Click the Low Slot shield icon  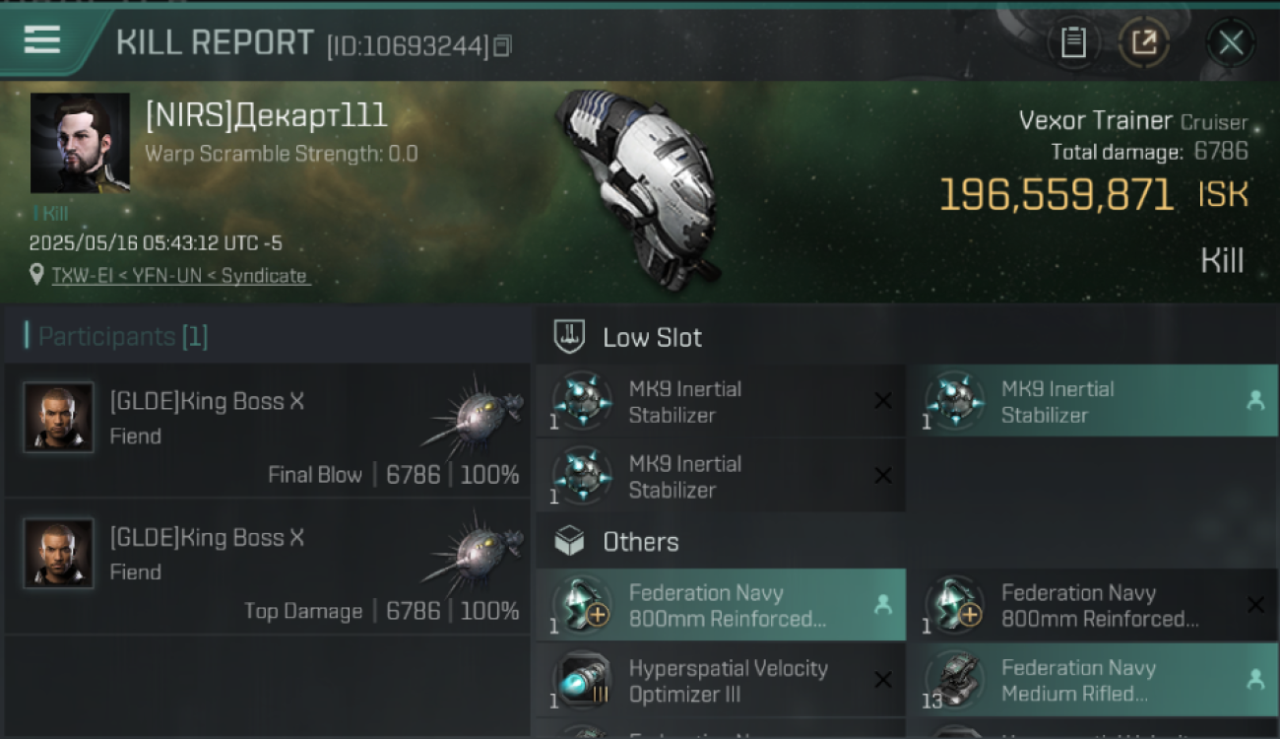(569, 337)
